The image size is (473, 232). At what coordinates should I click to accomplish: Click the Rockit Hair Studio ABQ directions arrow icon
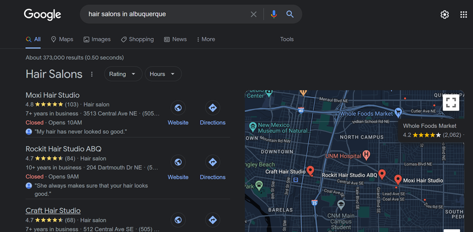click(213, 162)
